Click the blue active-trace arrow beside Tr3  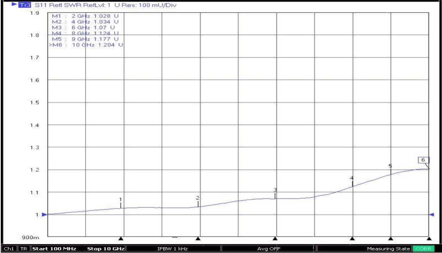pos(15,5)
